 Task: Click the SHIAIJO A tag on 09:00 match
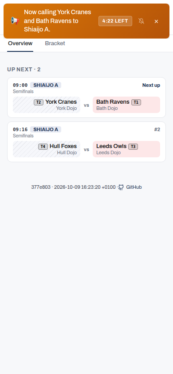point(46,85)
